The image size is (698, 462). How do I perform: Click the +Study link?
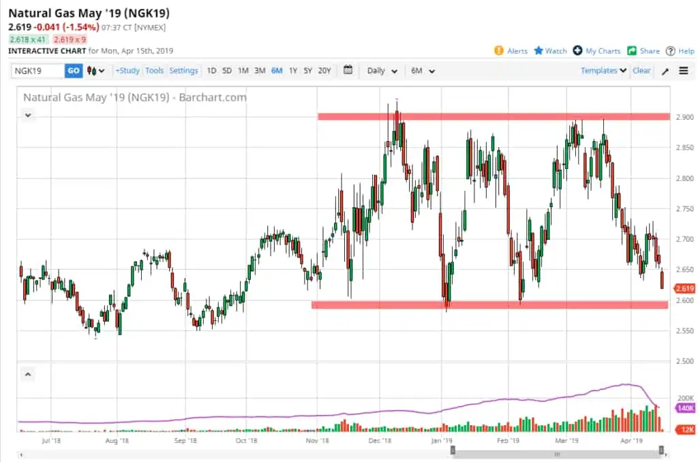(x=127, y=70)
